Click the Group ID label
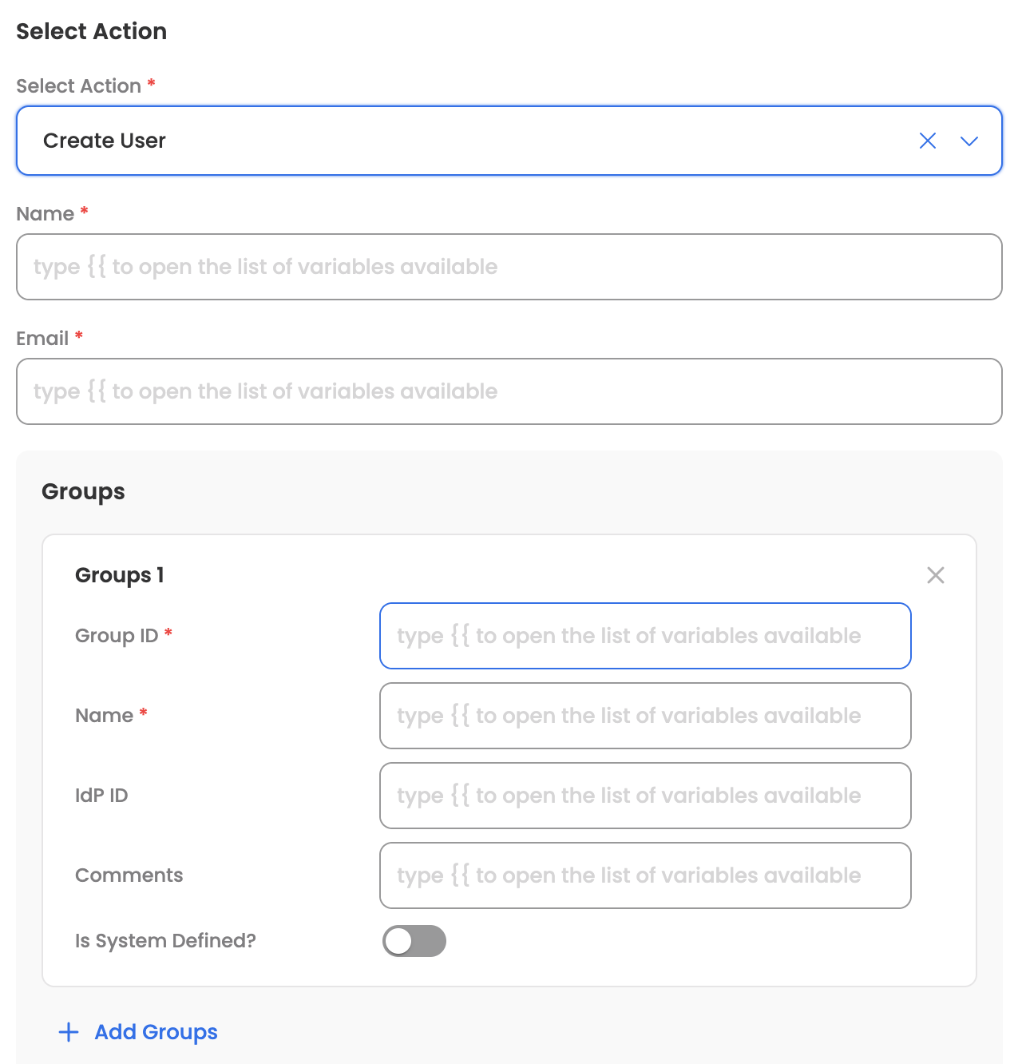Viewport: 1022px width, 1064px height. 117,636
